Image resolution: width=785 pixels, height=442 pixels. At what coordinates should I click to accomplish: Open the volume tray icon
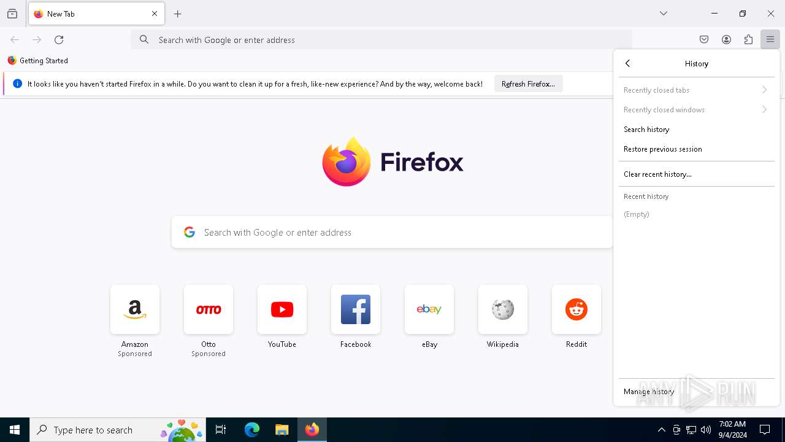click(706, 430)
